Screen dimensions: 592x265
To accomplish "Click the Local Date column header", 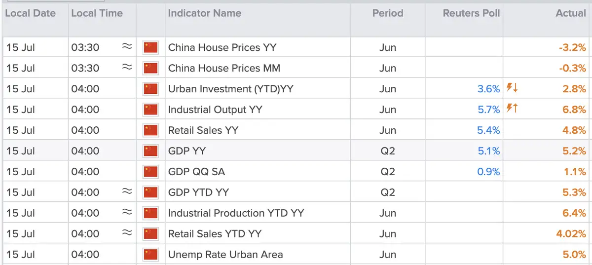I will [31, 13].
